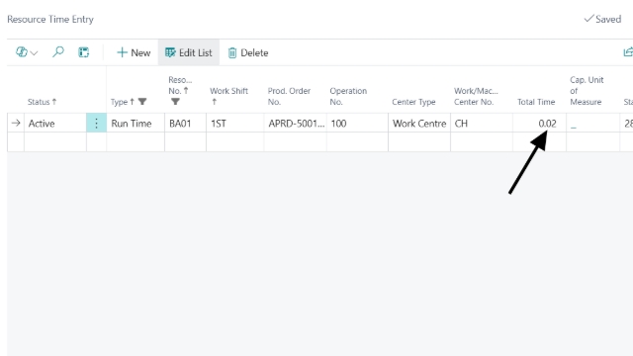
Task: Open the APRD-5001... production order cell
Action: (x=296, y=123)
